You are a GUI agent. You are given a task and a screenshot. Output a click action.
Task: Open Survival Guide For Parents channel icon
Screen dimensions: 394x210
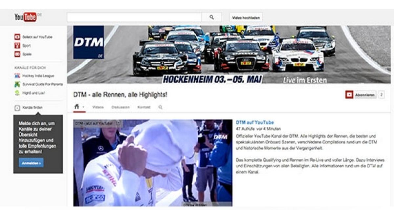[17, 84]
